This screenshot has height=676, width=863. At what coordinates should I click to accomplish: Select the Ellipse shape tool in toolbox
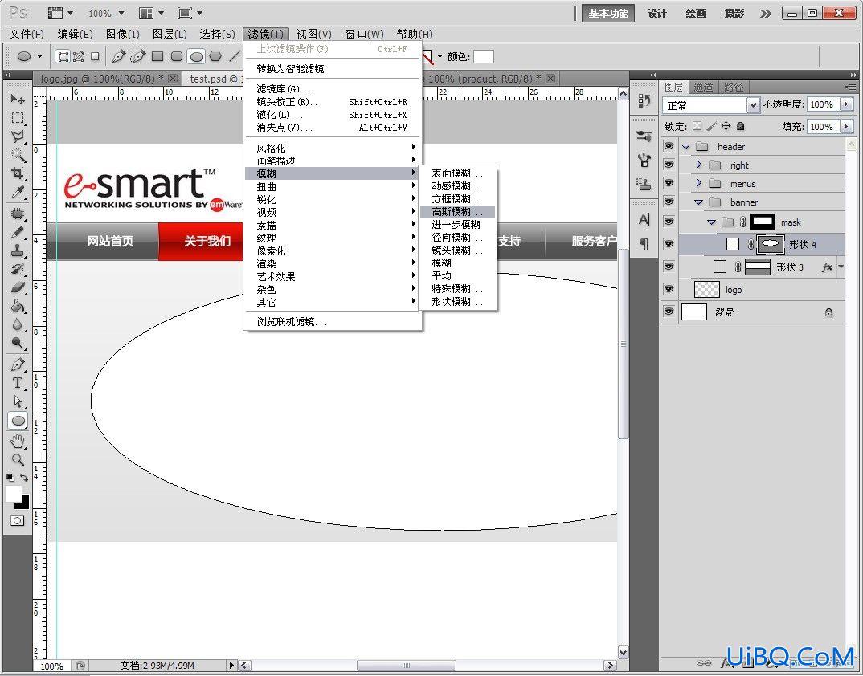[x=18, y=421]
